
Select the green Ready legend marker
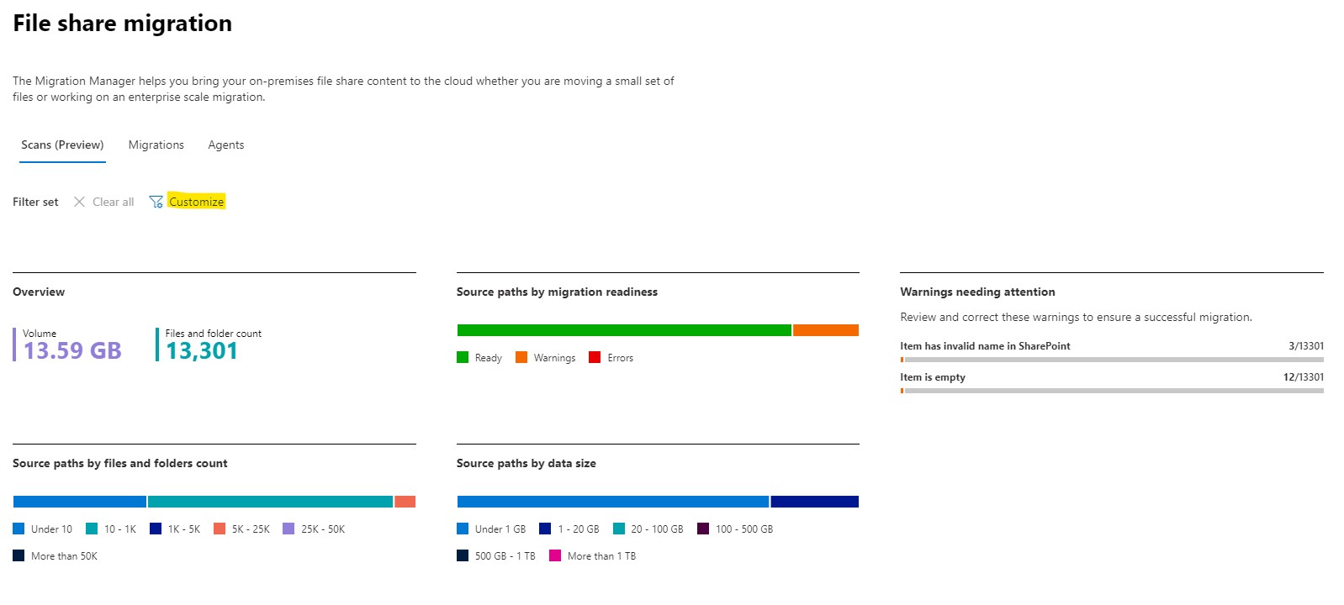pos(463,357)
